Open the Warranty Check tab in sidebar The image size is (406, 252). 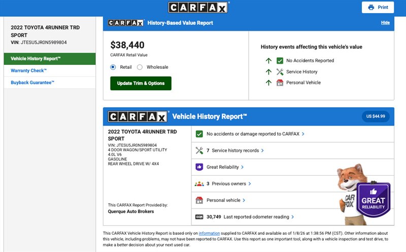[x=28, y=71]
